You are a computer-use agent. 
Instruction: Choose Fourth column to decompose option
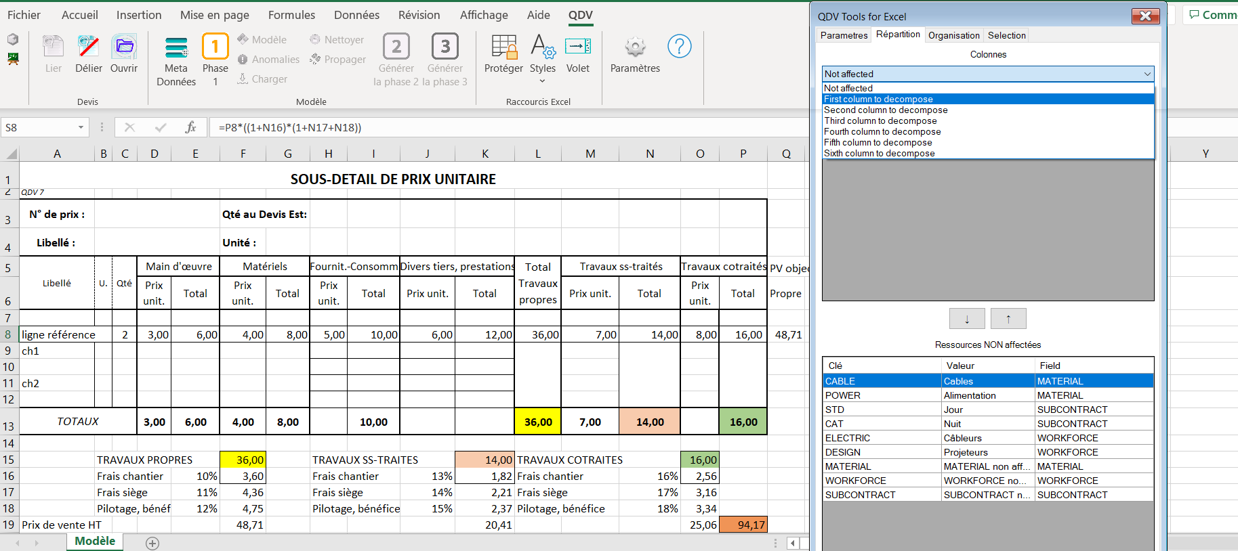tap(988, 131)
